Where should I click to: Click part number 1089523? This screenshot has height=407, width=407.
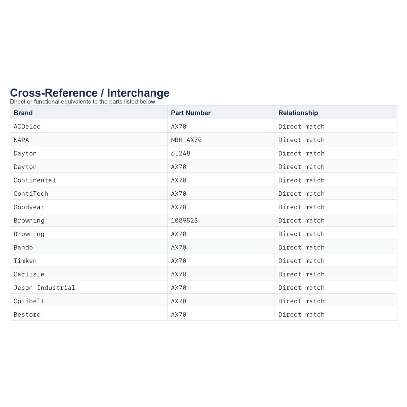click(x=185, y=220)
